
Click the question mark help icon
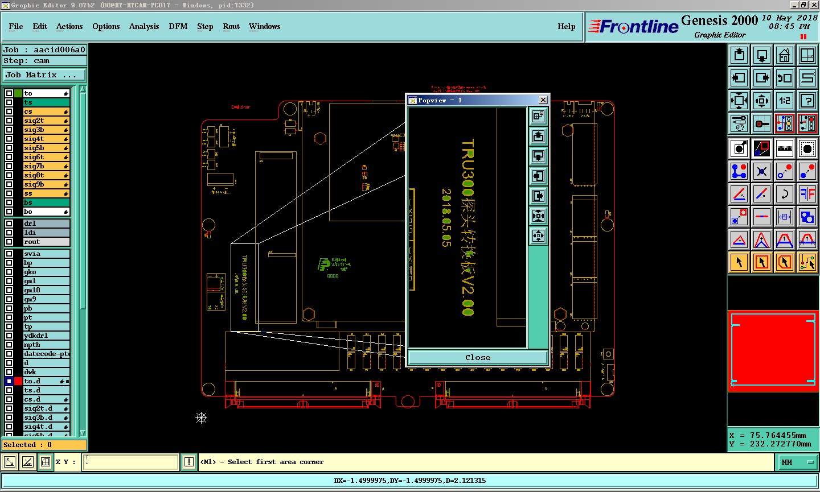[x=807, y=101]
